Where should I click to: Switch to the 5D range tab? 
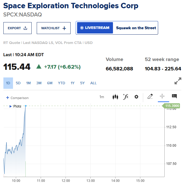(x=18, y=83)
